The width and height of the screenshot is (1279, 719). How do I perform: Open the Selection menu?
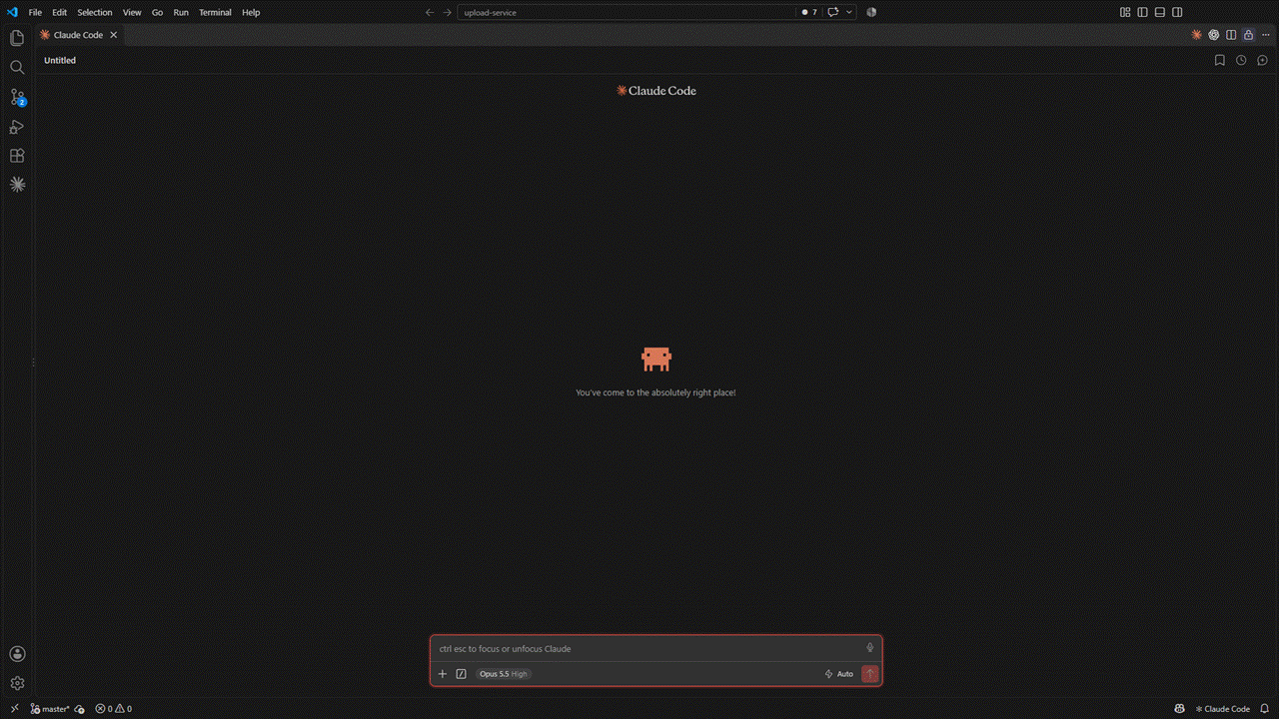coord(95,12)
